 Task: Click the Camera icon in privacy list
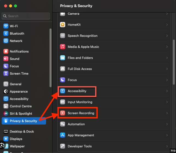[63, 14]
